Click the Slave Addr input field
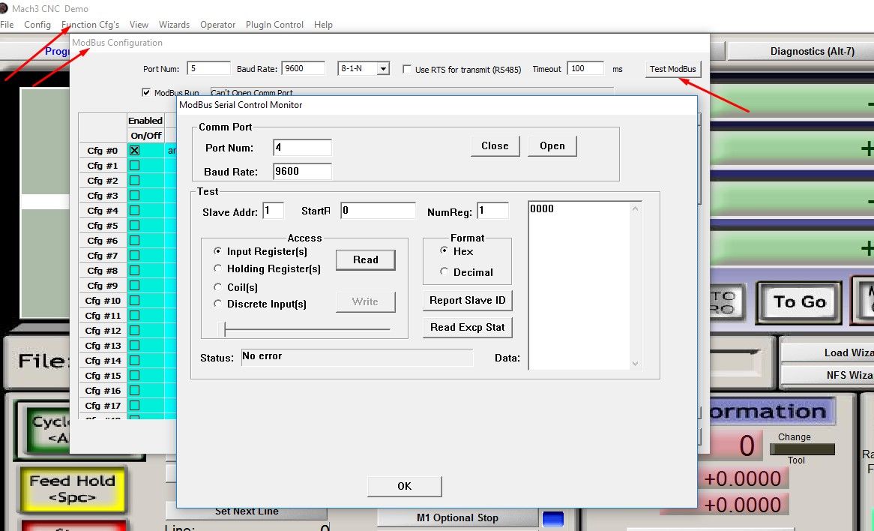The image size is (874, 531). pos(273,211)
